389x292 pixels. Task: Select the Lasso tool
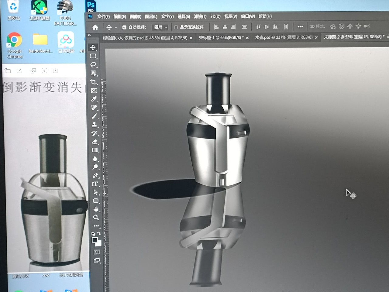pyautogui.click(x=94, y=65)
